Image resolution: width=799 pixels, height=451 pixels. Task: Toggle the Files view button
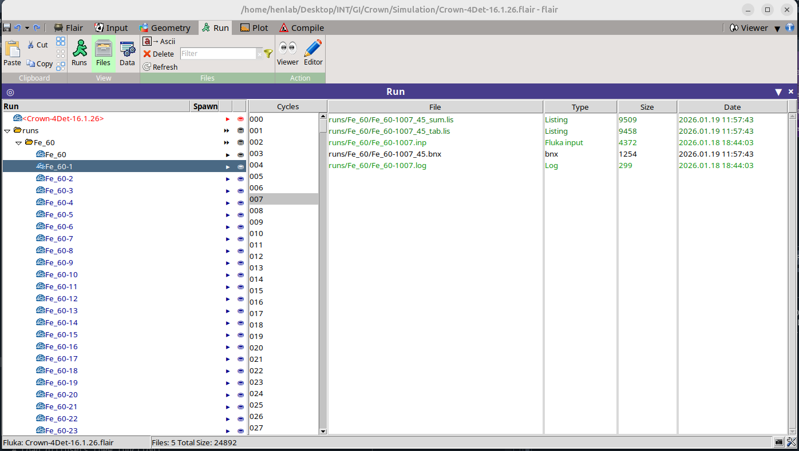pyautogui.click(x=103, y=53)
